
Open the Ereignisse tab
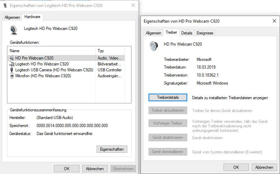205,33
